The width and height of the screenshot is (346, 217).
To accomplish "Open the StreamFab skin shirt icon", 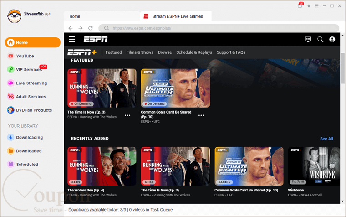I will tap(309, 6).
